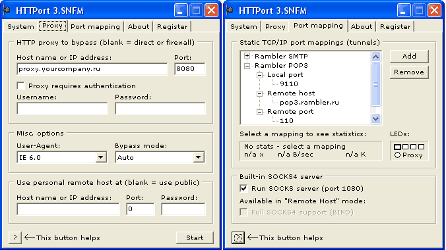Click the Start button
This screenshot has width=446, height=250.
point(195,238)
